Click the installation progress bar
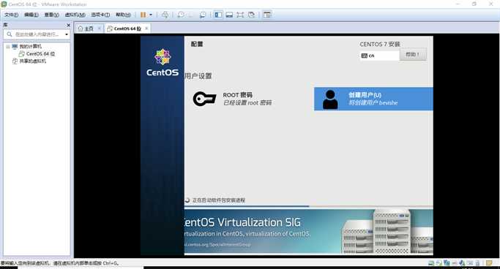This screenshot has height=269, width=500. (x=308, y=206)
